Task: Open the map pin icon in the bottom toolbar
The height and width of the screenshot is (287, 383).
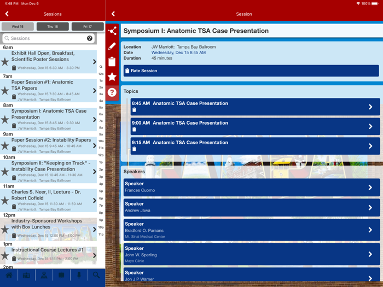Action: click(44, 276)
